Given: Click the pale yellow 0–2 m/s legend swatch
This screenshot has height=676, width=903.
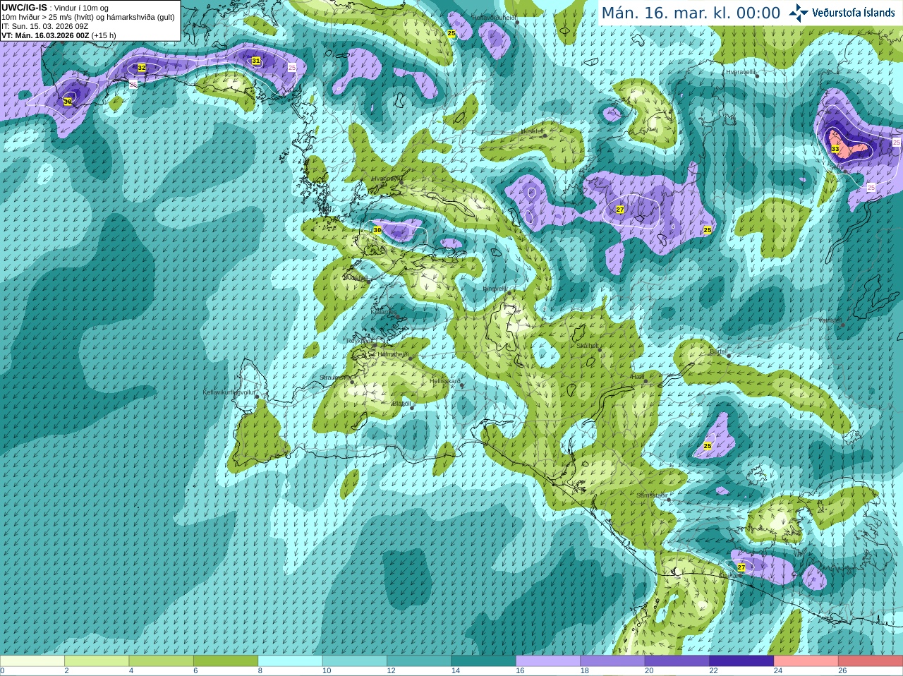Looking at the screenshot, I should click(32, 661).
